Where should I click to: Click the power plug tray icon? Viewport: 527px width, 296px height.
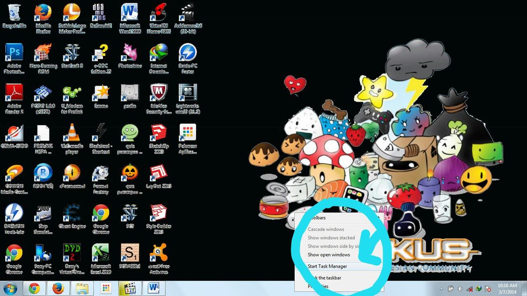[x=451, y=289]
